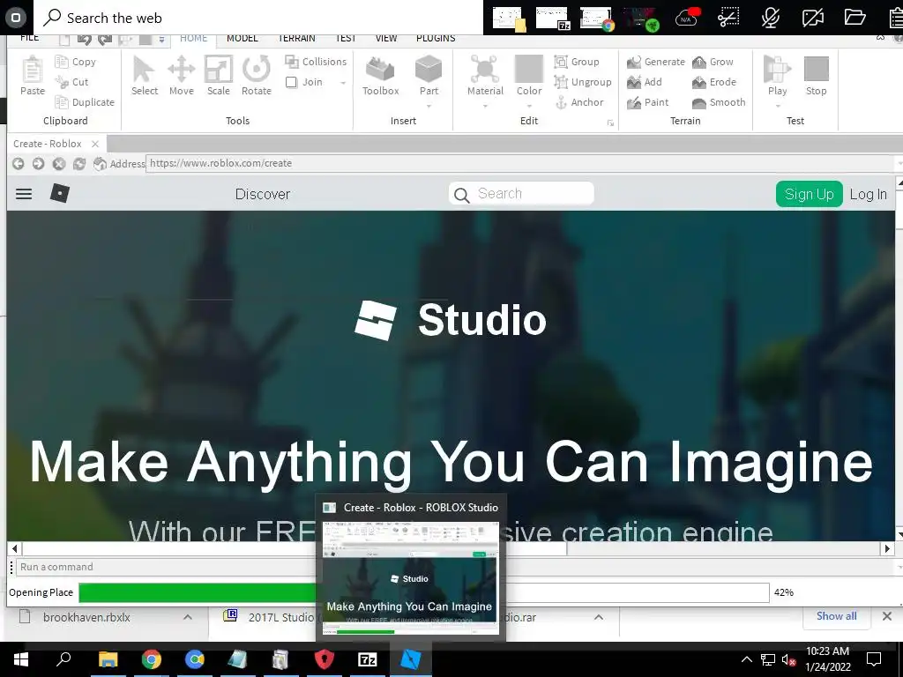
Task: Enable the Join checkbox
Action: point(291,82)
